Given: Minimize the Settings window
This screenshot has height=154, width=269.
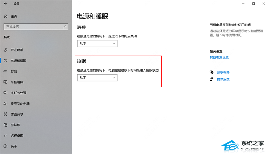Looking at the screenshot, I should (243, 4).
